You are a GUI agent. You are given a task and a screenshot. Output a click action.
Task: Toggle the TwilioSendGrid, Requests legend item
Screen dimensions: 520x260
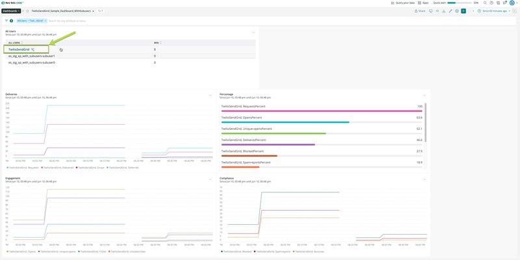pyautogui.click(x=23, y=168)
